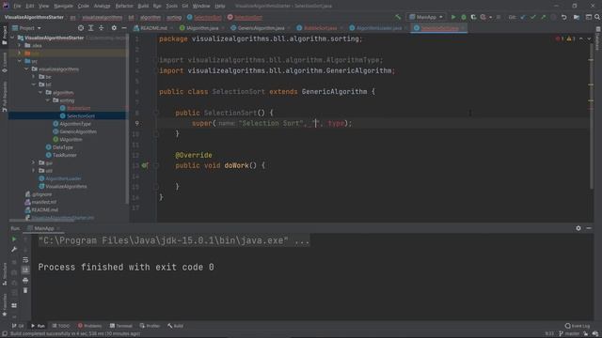The width and height of the screenshot is (602, 338).
Task: Expand the .idea folder
Action: coord(20,46)
